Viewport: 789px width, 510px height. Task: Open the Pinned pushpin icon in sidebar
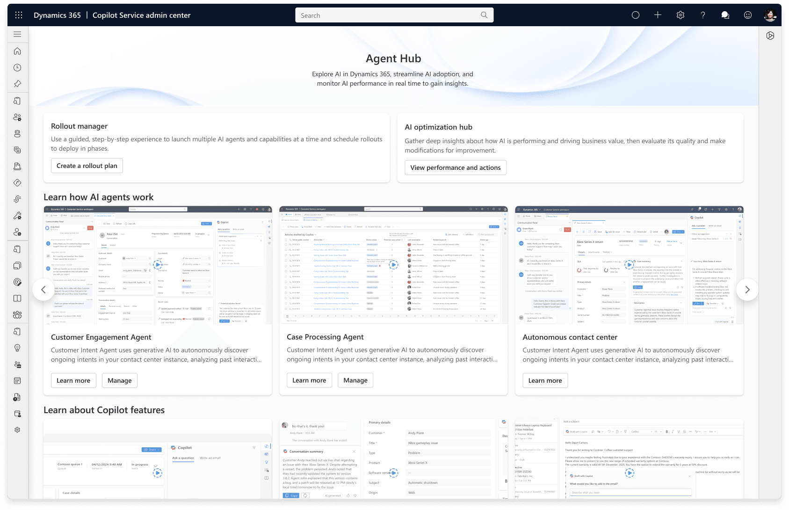17,84
